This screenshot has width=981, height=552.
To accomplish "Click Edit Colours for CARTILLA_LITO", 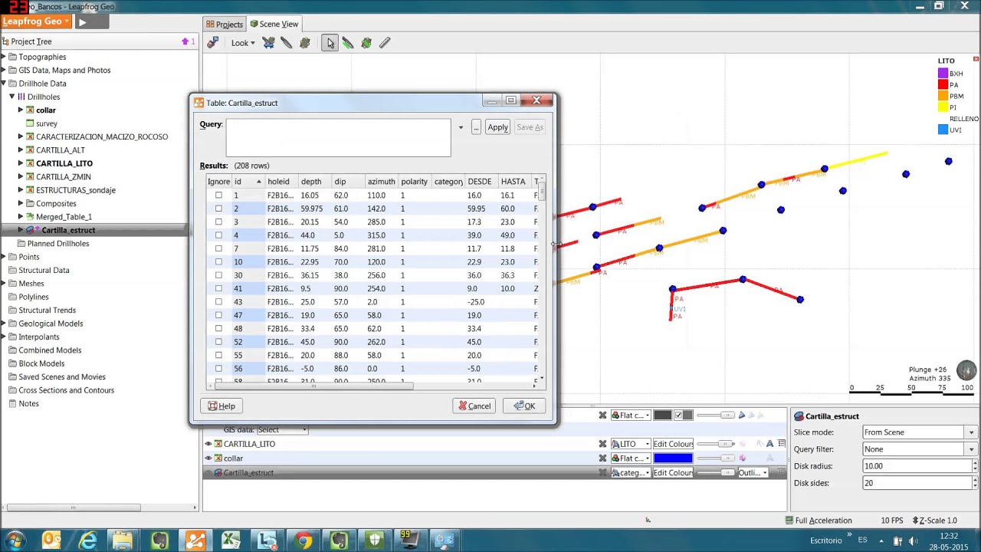I will (674, 444).
